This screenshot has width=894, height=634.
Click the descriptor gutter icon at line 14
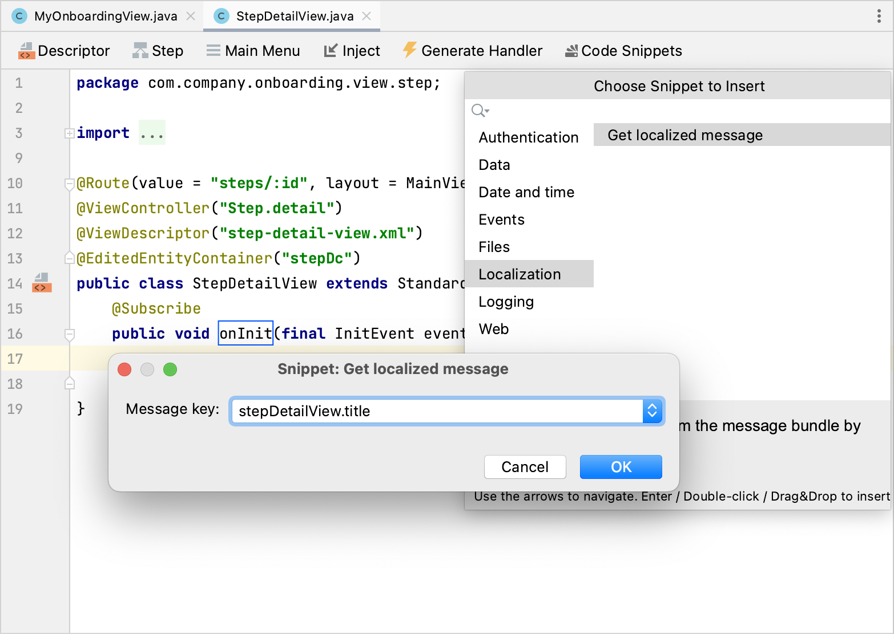point(42,283)
